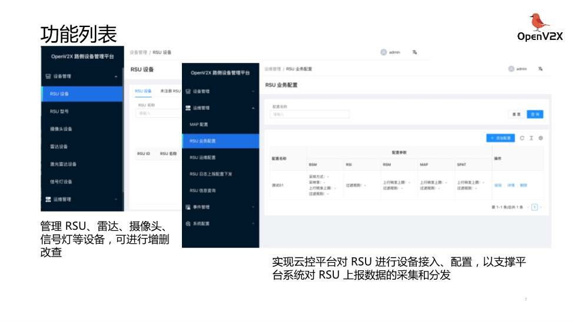Click left sidebar vertical scrollbar
This screenshot has height=322, width=574.
123,130
